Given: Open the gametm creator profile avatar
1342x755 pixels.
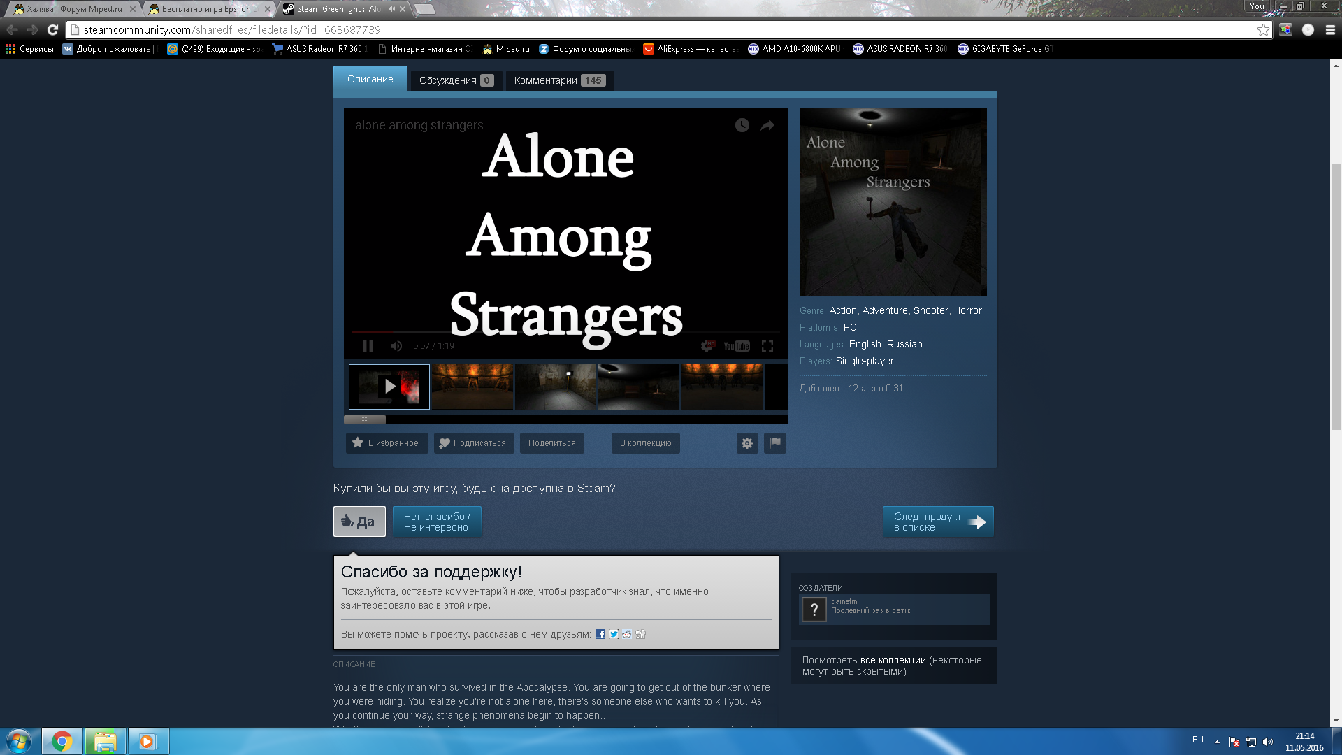Looking at the screenshot, I should 814,610.
